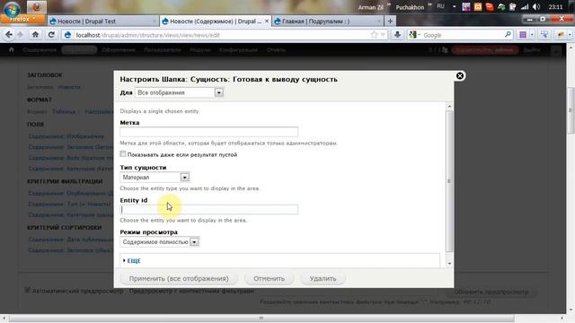Reload the current page
This screenshot has width=575, height=323.
(51, 35)
